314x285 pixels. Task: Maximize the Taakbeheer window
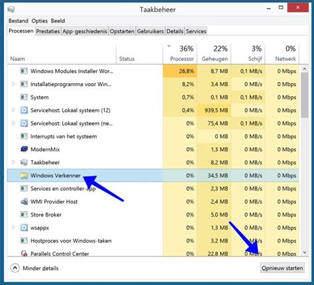coord(281,8)
